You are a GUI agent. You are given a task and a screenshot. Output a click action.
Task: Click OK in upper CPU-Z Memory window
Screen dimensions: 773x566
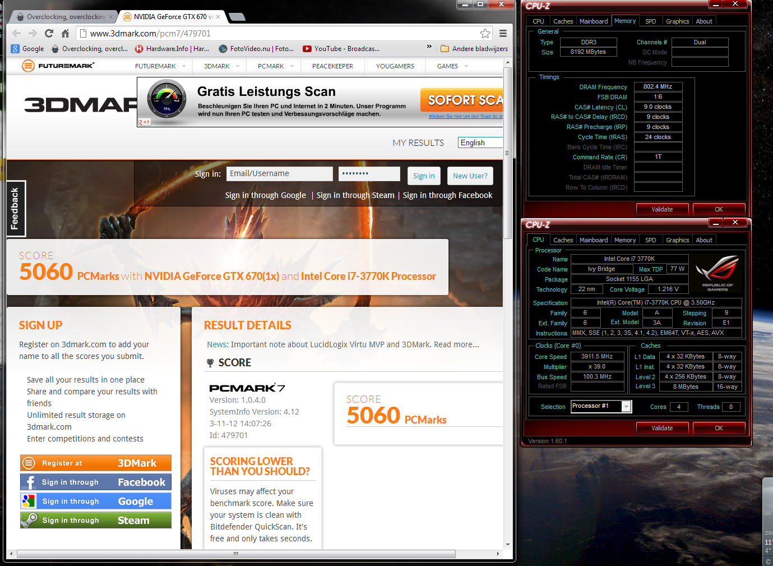click(719, 209)
